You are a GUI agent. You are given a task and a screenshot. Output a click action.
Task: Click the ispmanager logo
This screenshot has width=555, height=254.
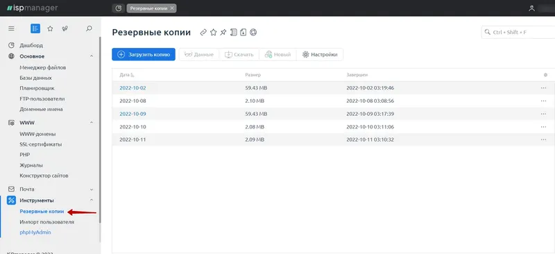click(x=32, y=8)
